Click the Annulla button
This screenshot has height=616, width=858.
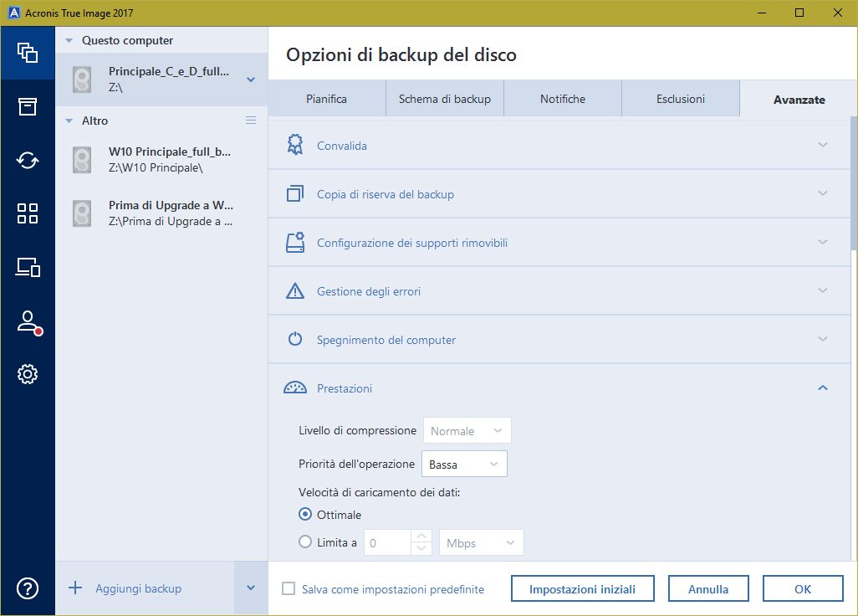pyautogui.click(x=707, y=589)
